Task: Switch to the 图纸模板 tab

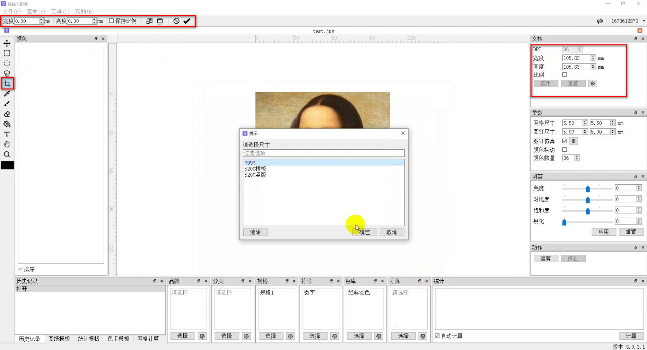Action: [x=59, y=339]
